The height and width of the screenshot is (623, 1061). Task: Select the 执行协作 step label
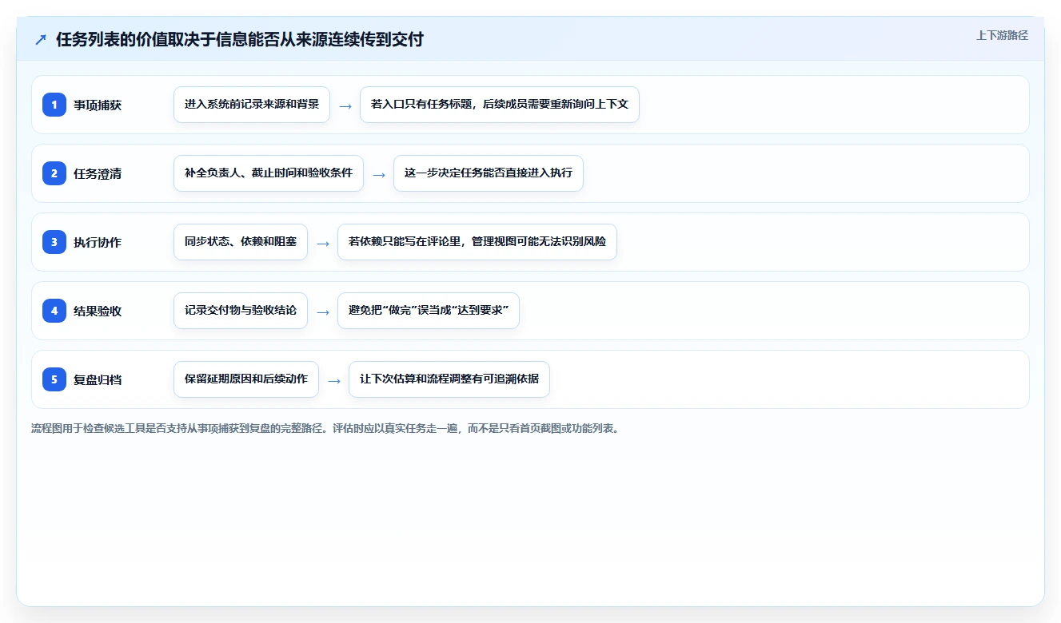(x=98, y=243)
